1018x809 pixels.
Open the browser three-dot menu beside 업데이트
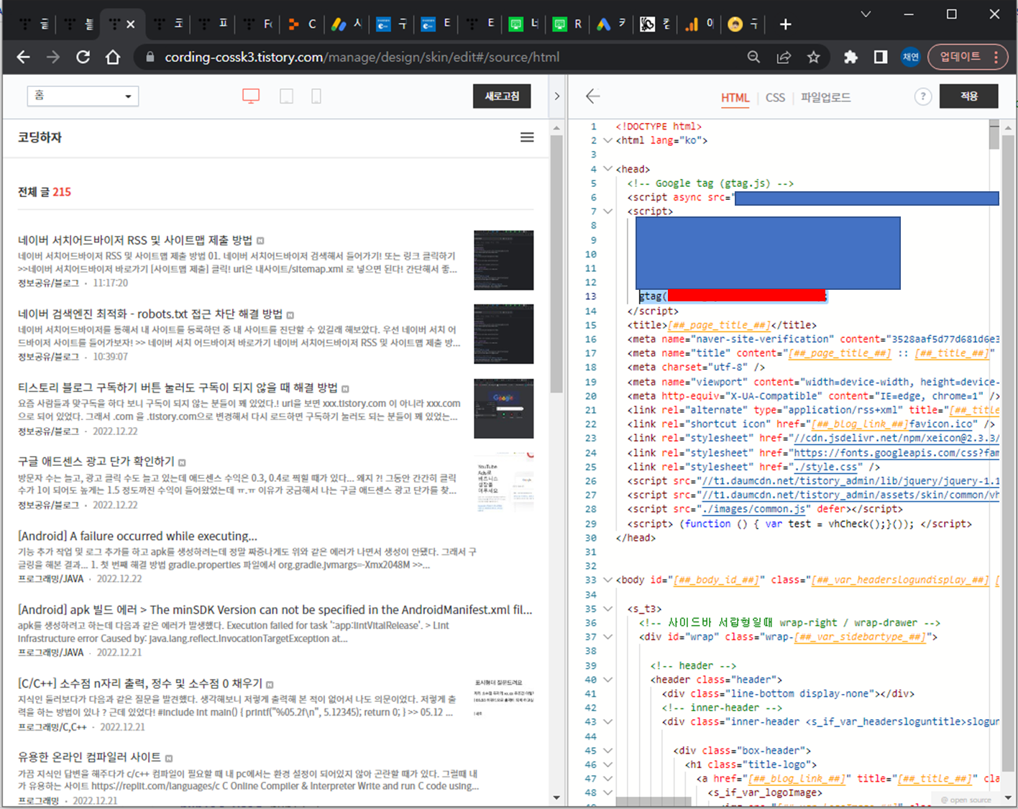(996, 57)
